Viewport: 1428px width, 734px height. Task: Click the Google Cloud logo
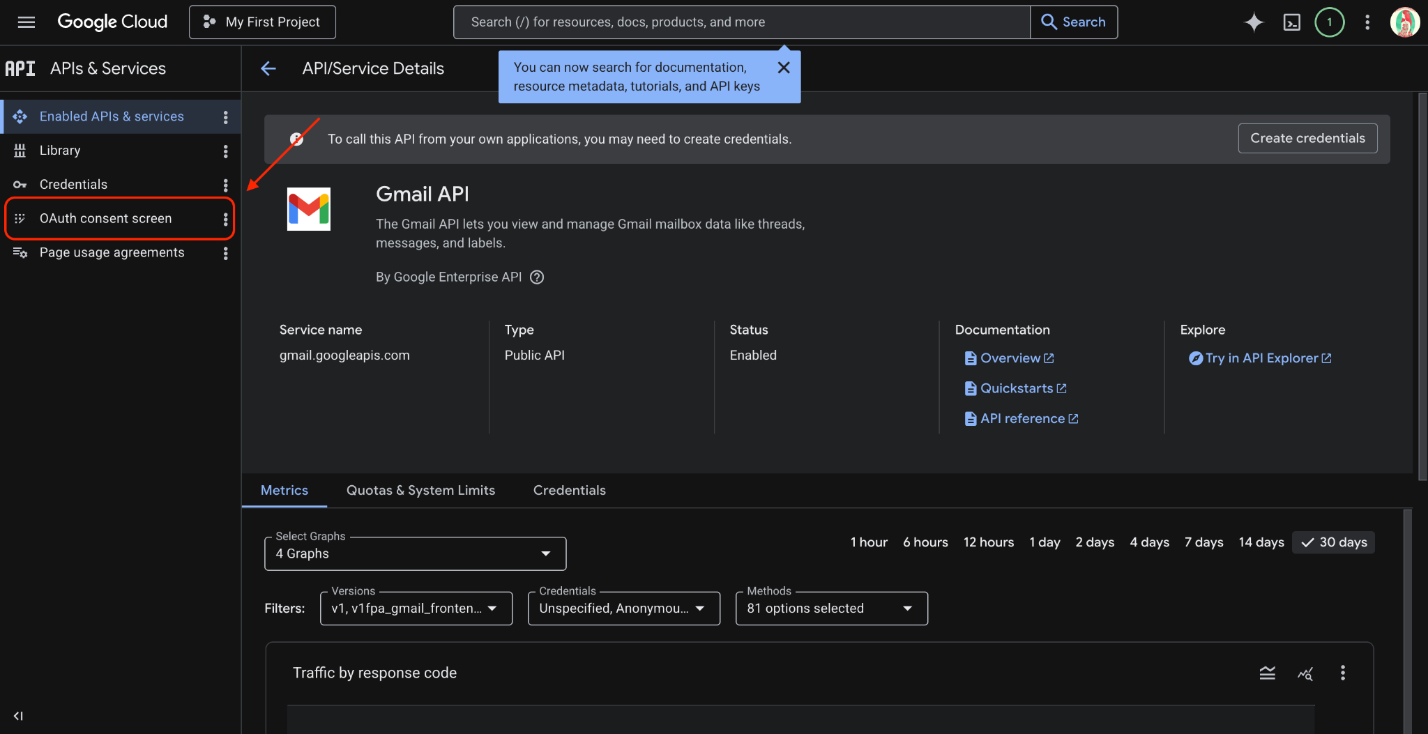pos(112,22)
